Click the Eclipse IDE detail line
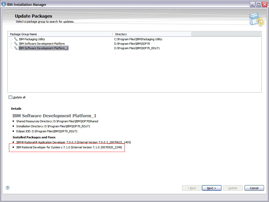The width and height of the screenshot is (269, 202). (x=47, y=131)
